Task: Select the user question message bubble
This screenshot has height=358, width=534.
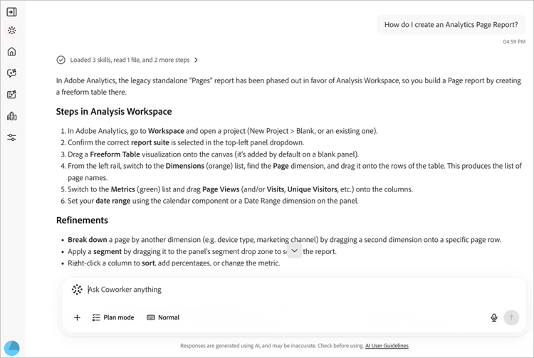Action: 451,24
